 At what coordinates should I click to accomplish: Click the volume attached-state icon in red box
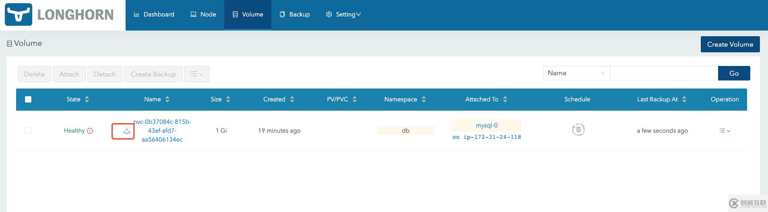coord(127,131)
